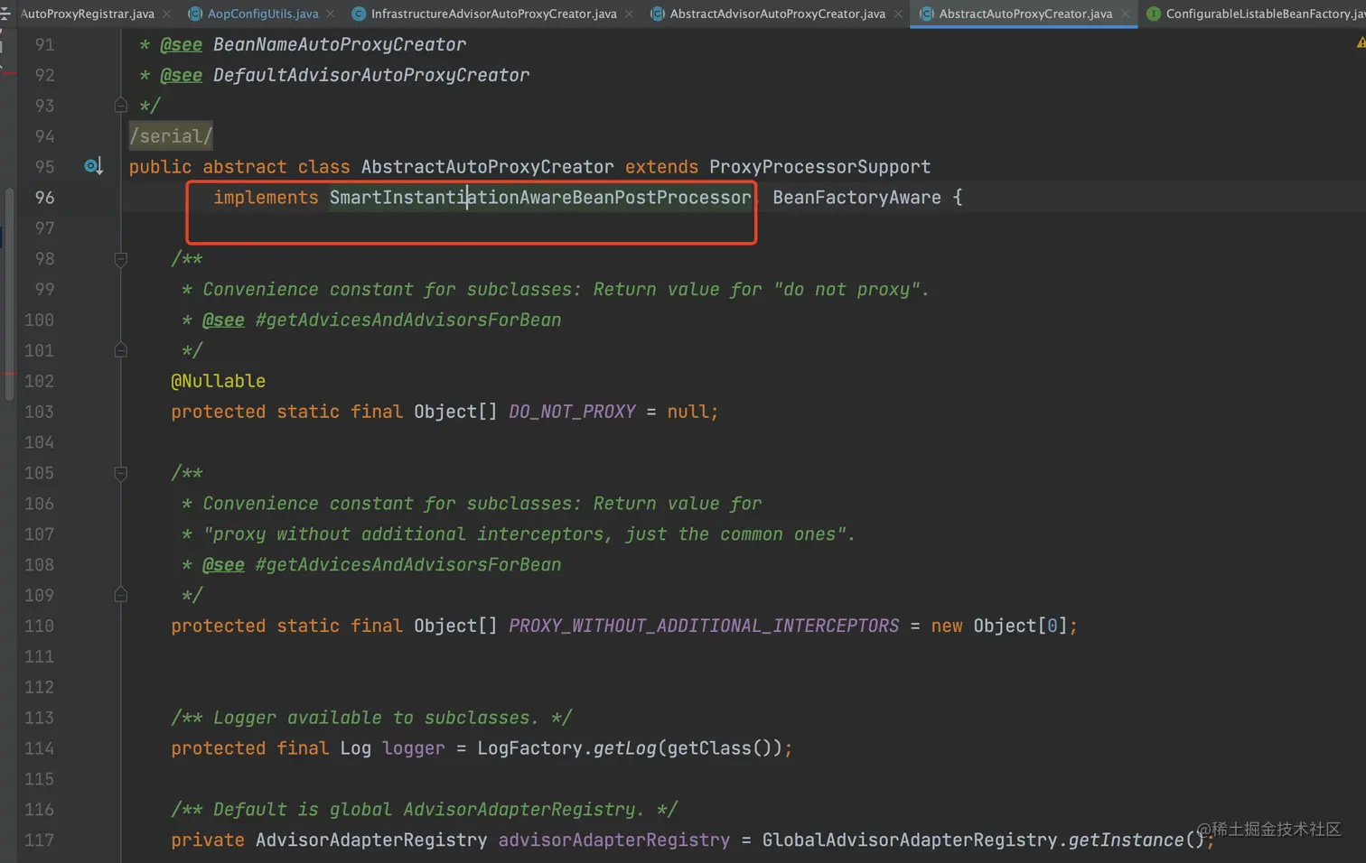Close the InfrastructureAdvisorAutoProxyCreator.java tab
The height and width of the screenshot is (863, 1366).
point(629,14)
